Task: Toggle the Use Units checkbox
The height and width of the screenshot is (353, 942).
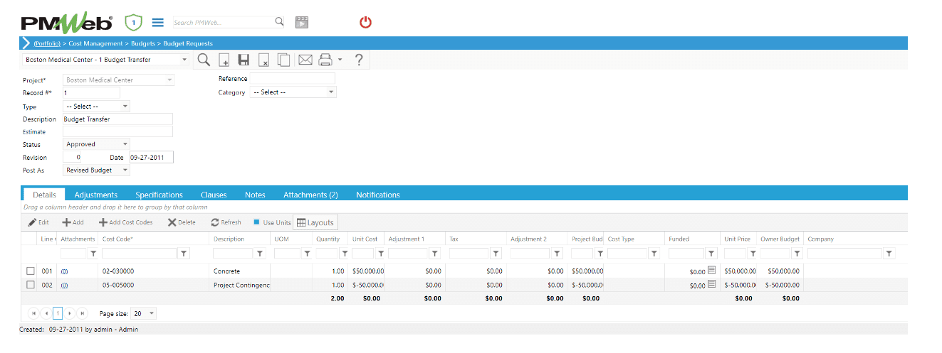Action: click(x=257, y=222)
